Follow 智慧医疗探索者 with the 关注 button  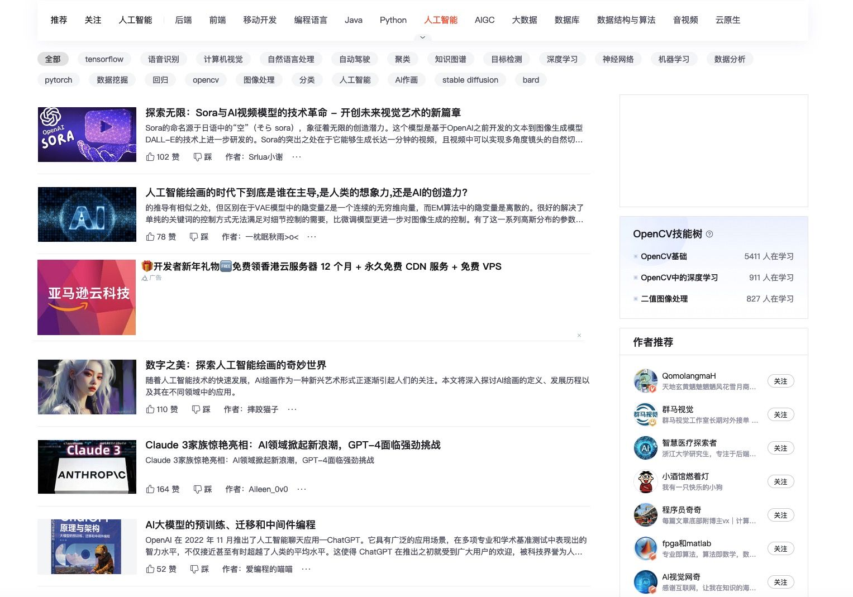point(780,448)
